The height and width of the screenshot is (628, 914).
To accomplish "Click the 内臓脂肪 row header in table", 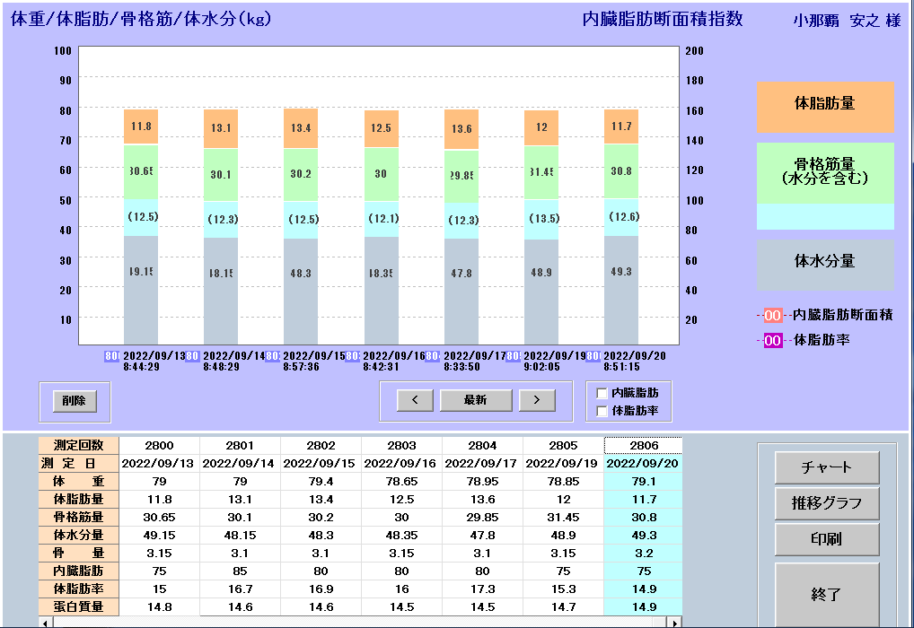I will pyautogui.click(x=79, y=571).
